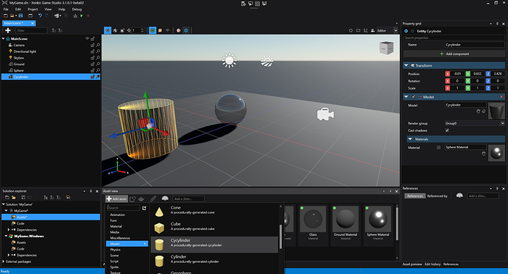Image resolution: width=508 pixels, height=274 pixels.
Task: Click the Add component button
Action: (x=454, y=54)
